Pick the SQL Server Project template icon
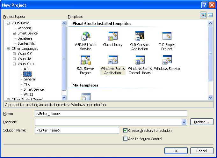 86,60
